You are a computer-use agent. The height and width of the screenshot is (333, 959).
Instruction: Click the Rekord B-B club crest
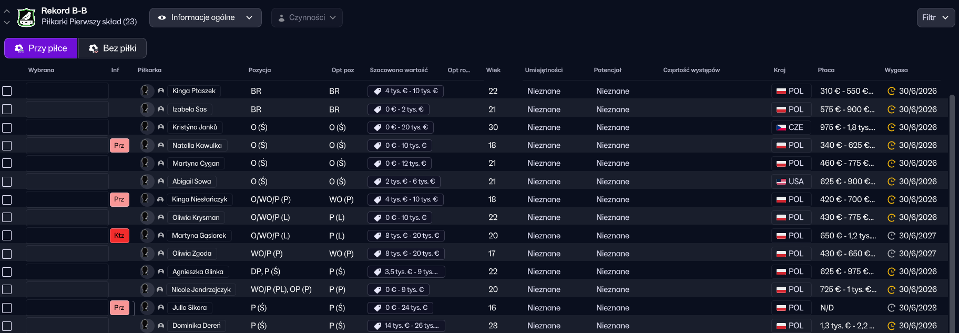tap(26, 17)
